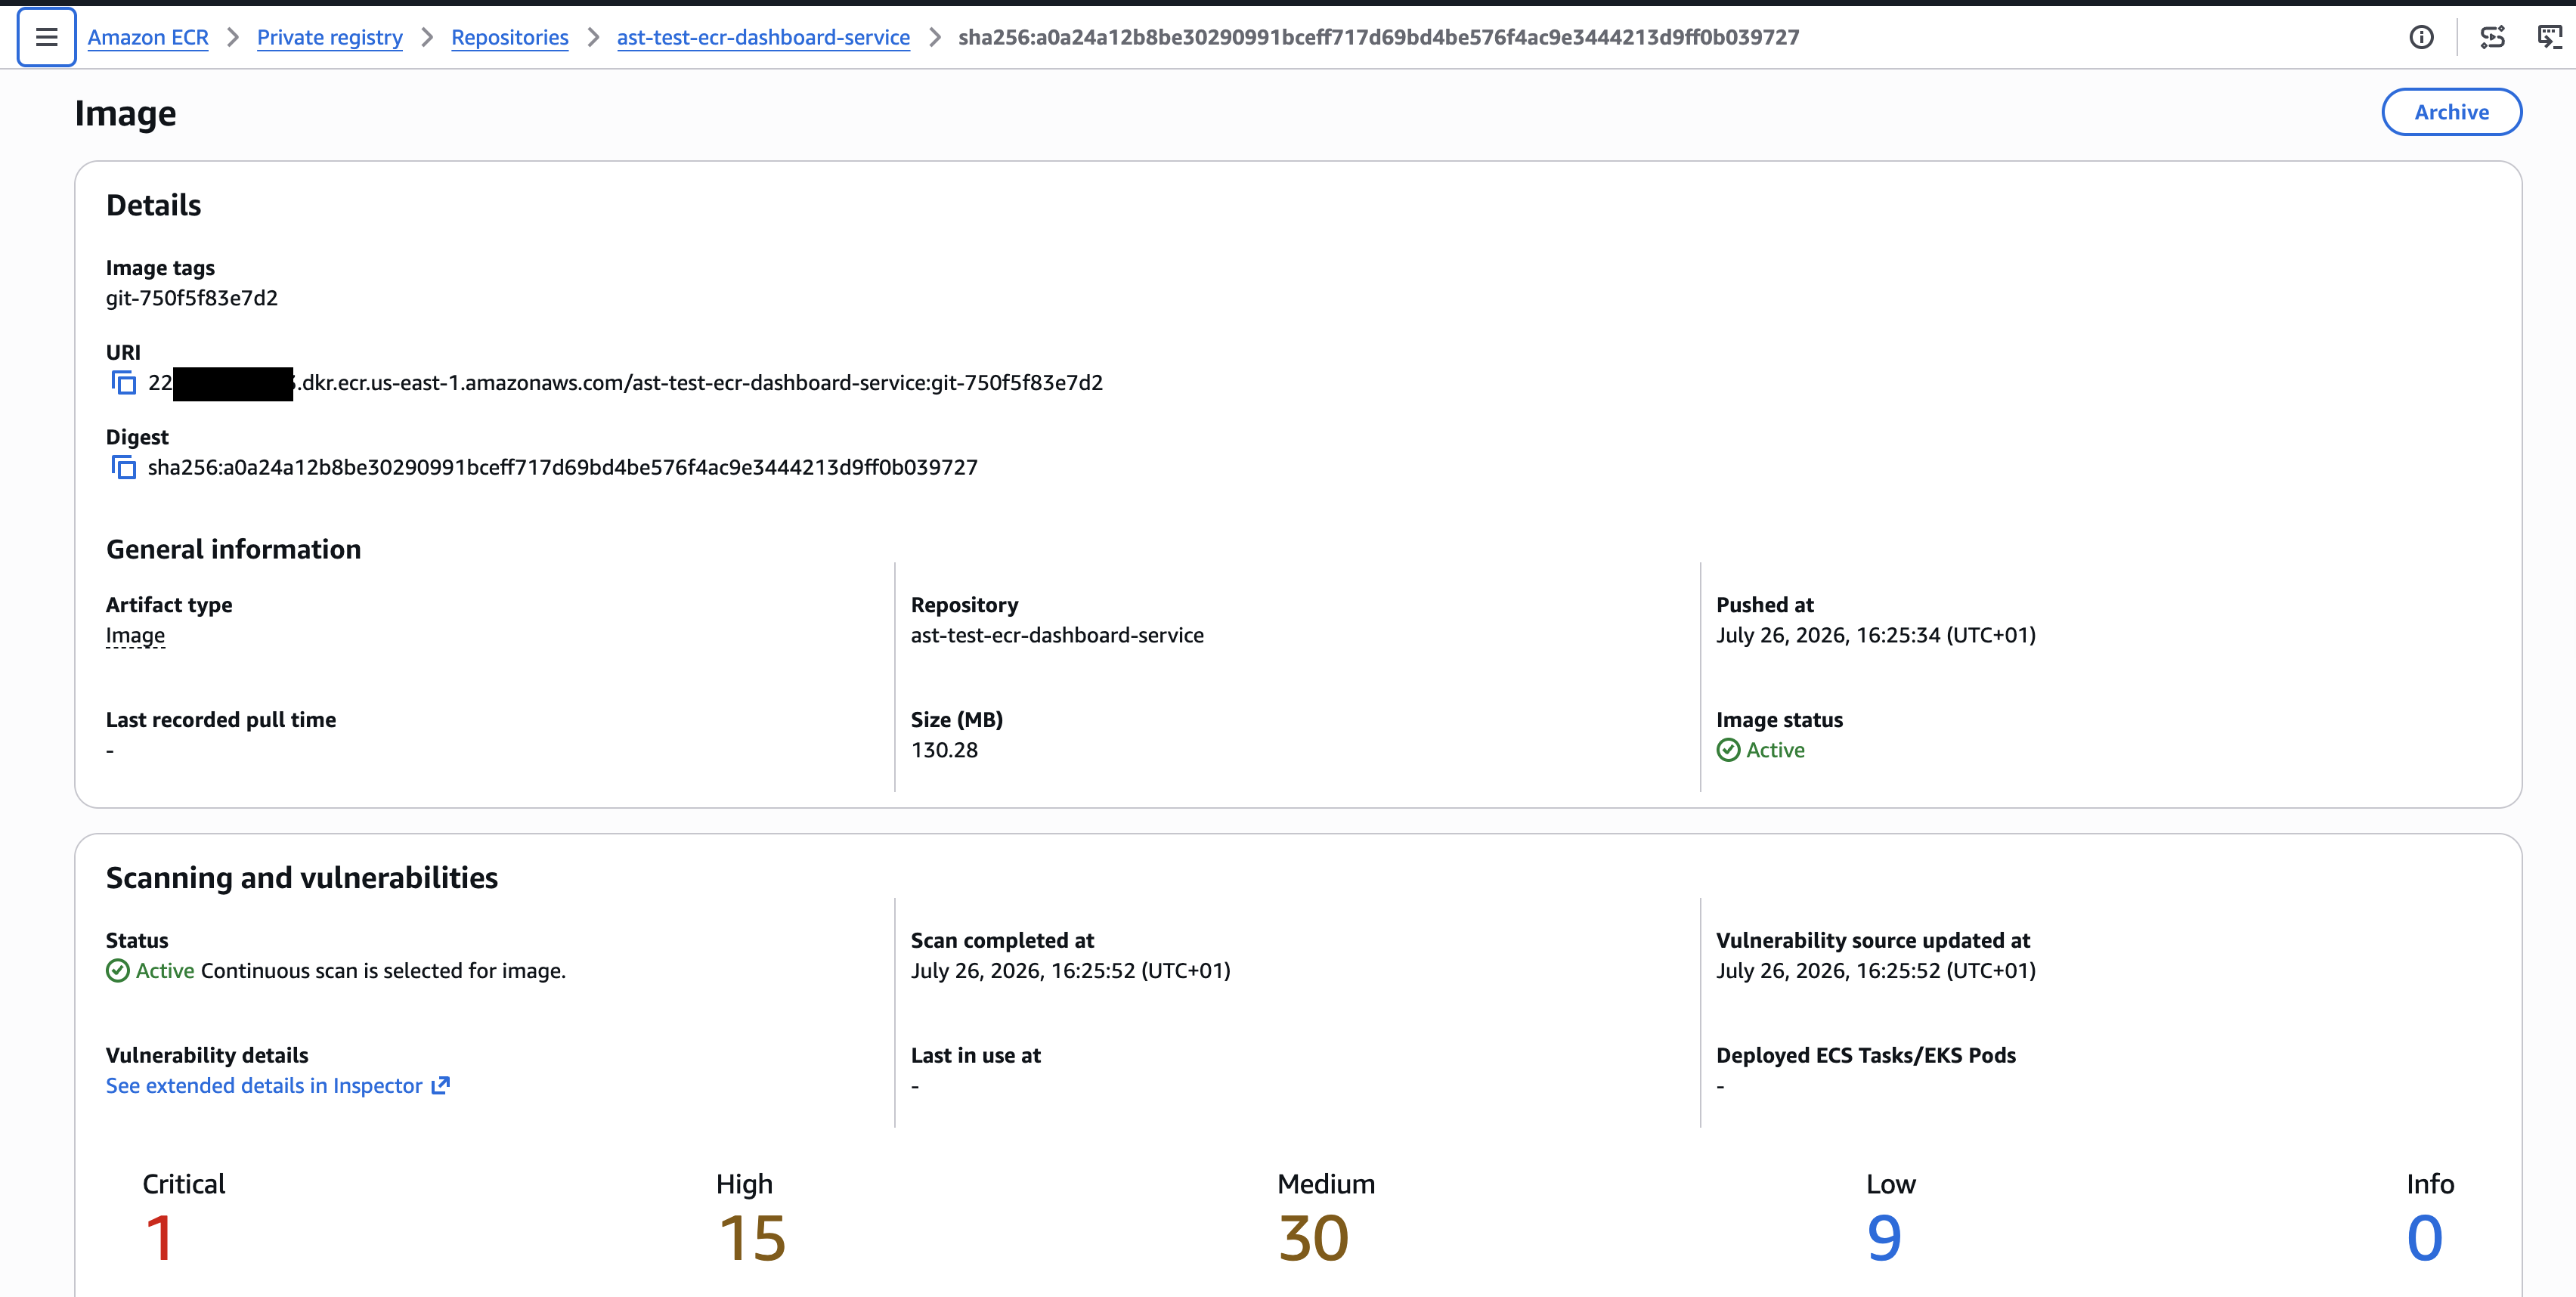2576x1297 pixels.
Task: Click the Low vulnerability count 9
Action: (x=1884, y=1238)
